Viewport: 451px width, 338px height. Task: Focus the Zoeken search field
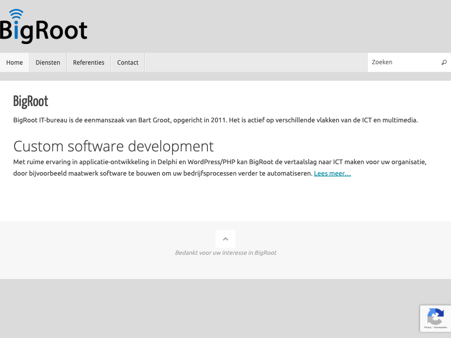tap(403, 62)
